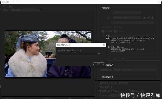The image size is (162, 99).
Task: Click the output name link 小妇人
Action: point(117,27)
